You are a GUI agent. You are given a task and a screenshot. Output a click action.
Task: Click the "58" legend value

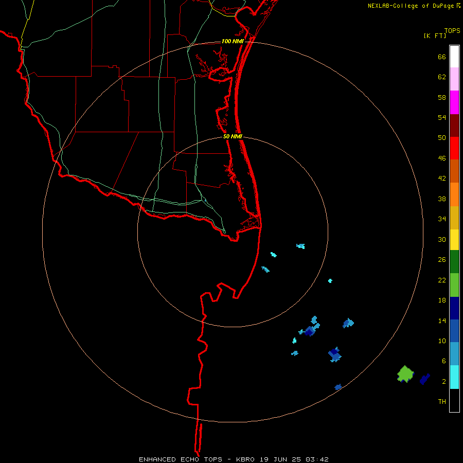[442, 97]
